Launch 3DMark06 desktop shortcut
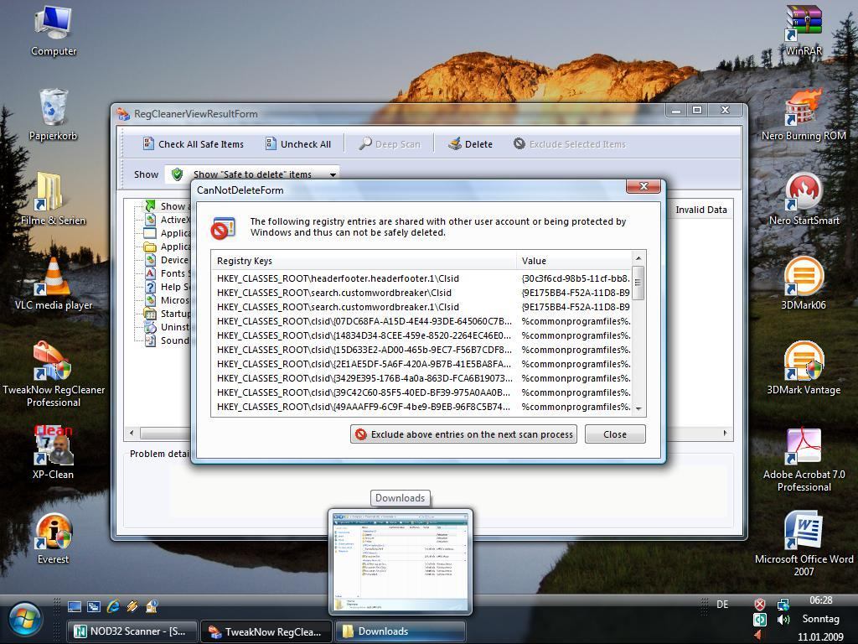This screenshot has width=858, height=644. pos(804,283)
